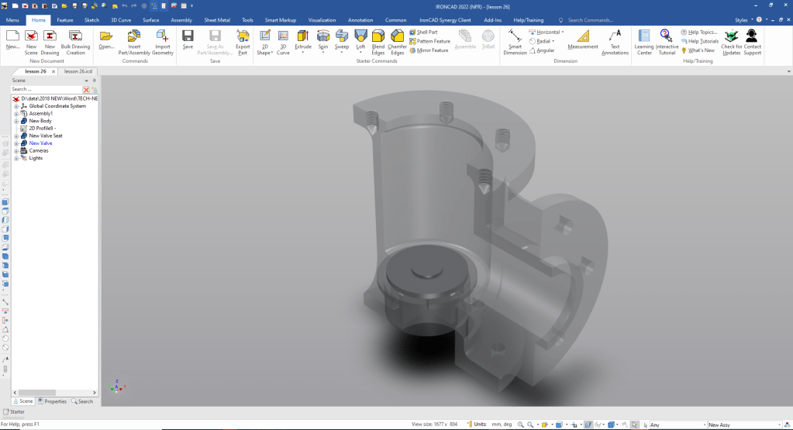Expand the Cameras tree node
The height and width of the screenshot is (430, 793).
pos(16,150)
